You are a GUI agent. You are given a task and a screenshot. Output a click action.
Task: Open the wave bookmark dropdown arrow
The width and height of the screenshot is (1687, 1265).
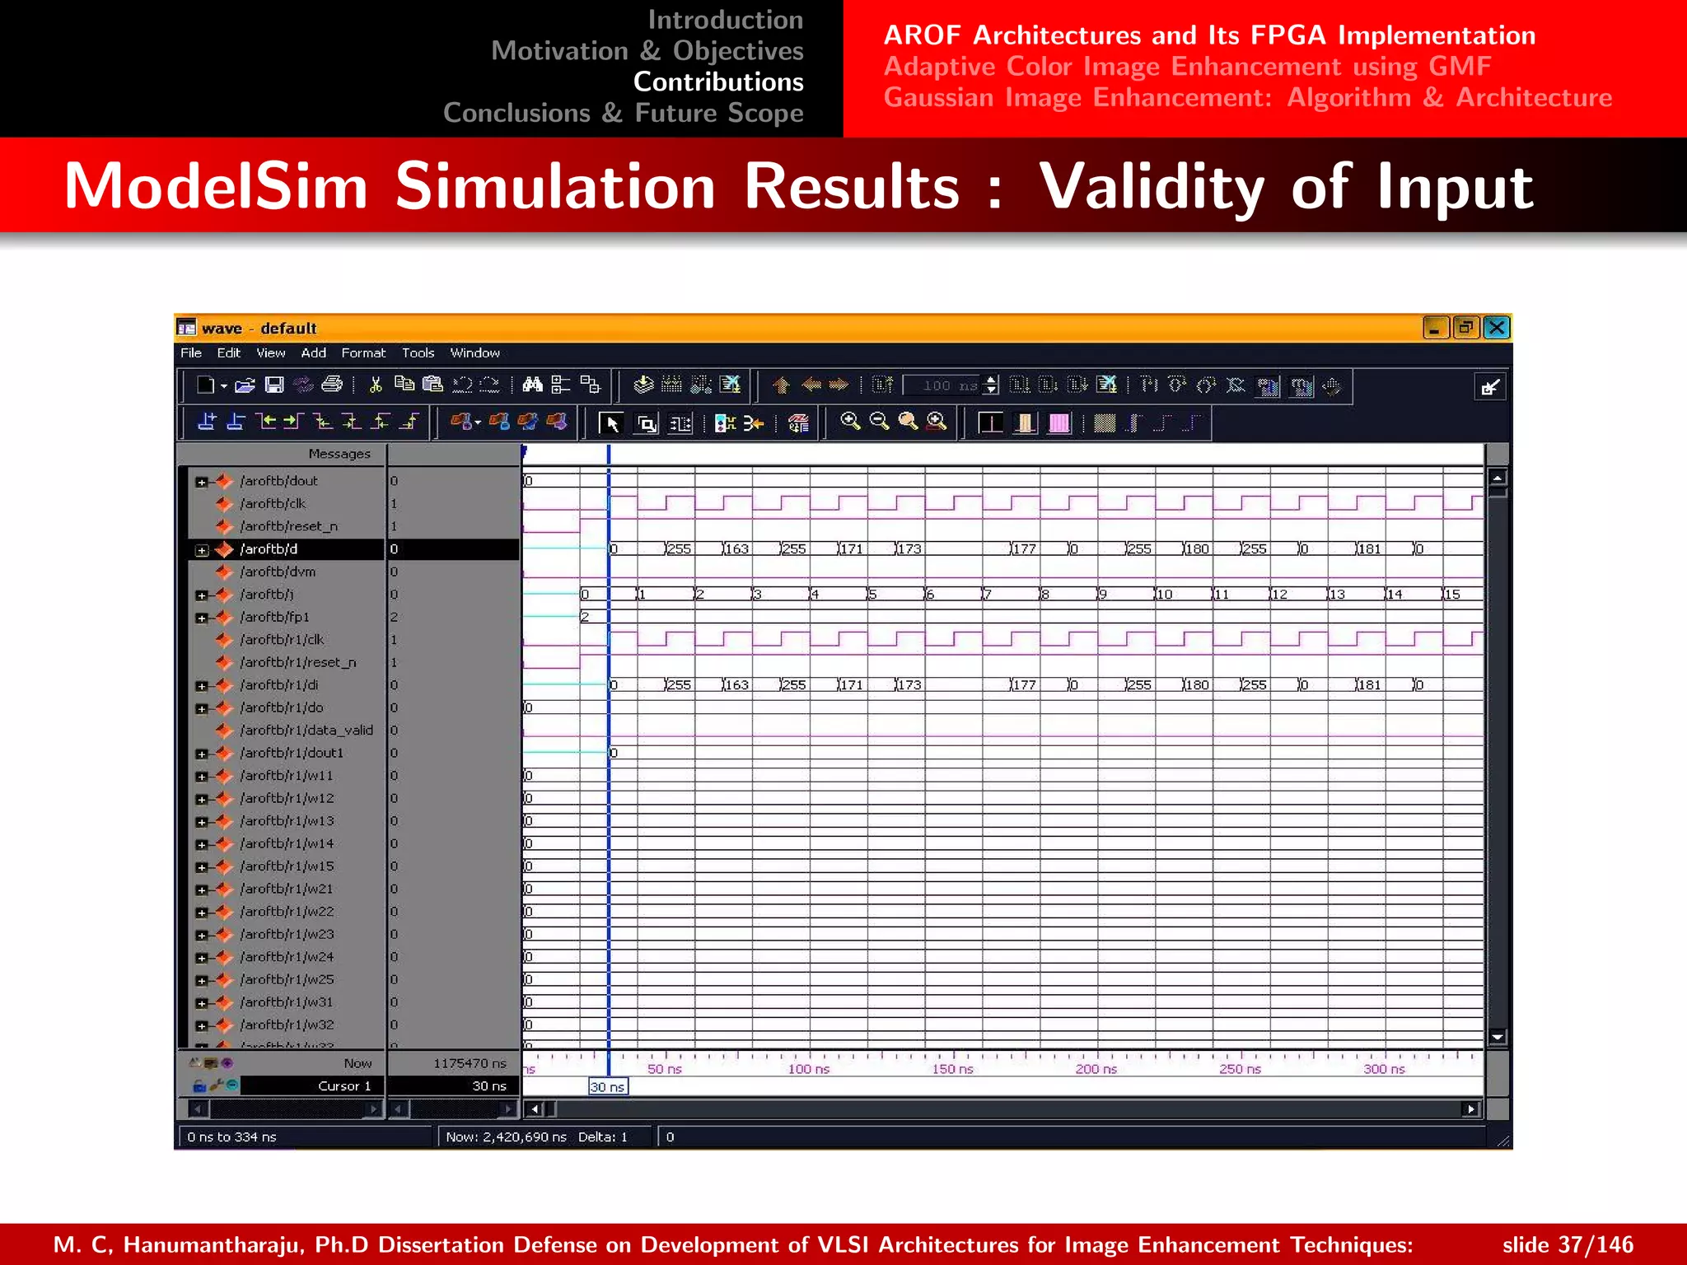[479, 423]
